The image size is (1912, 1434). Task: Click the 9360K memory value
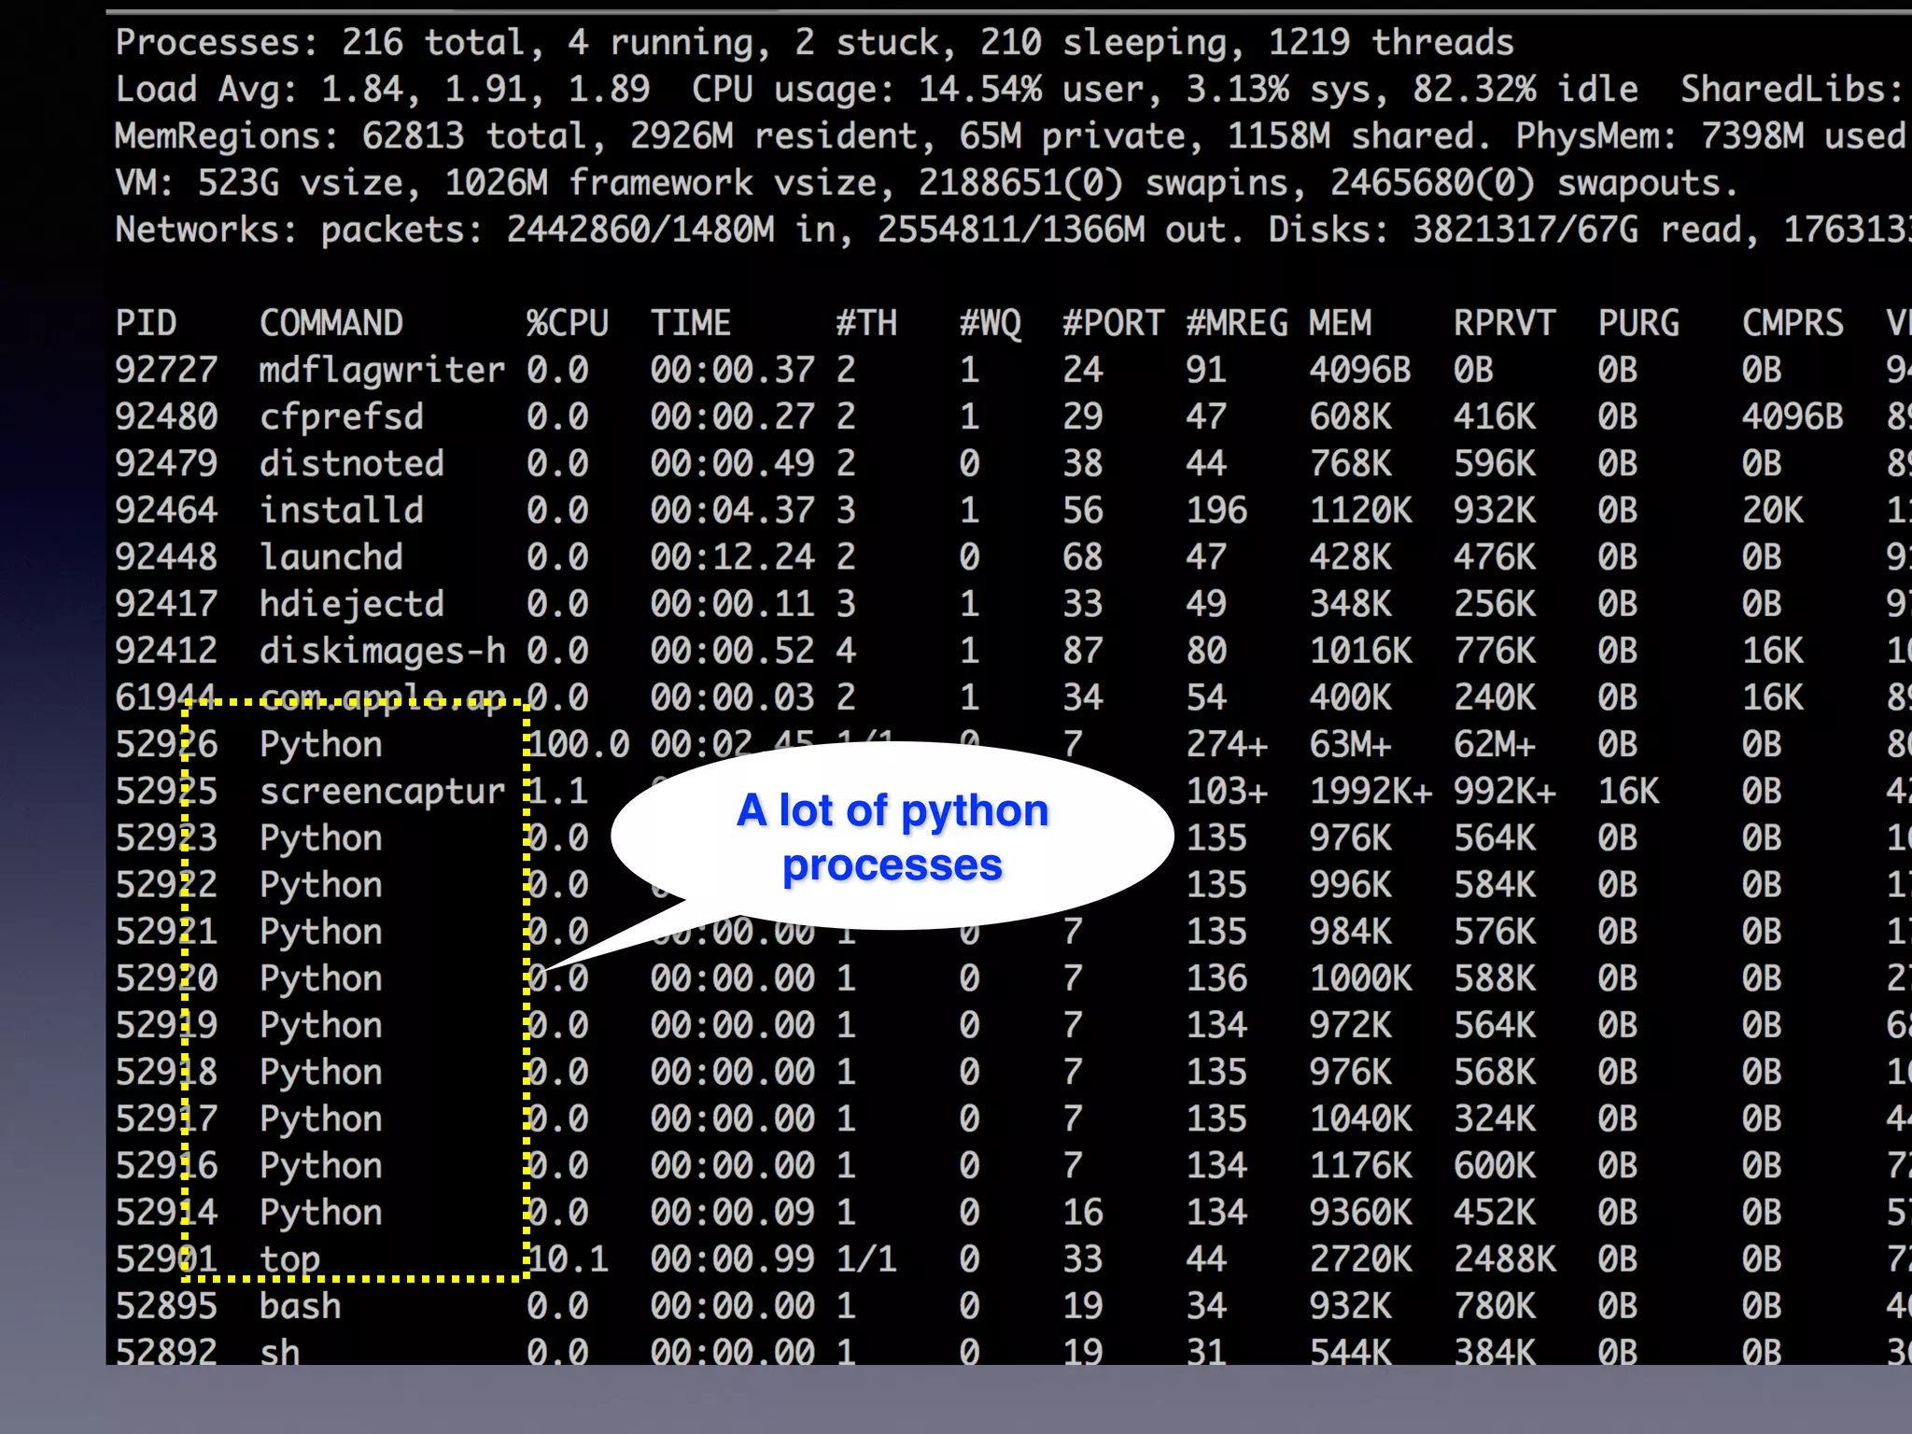1361,1213
